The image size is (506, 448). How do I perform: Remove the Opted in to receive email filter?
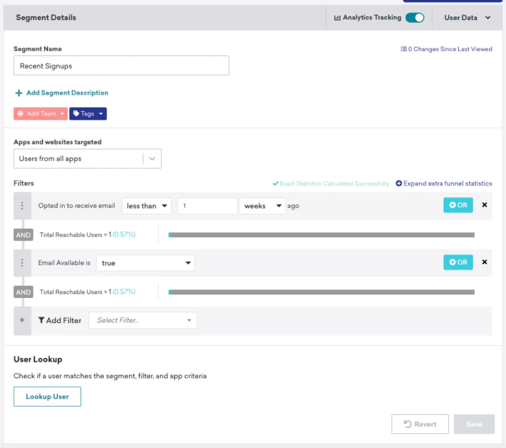pos(484,205)
